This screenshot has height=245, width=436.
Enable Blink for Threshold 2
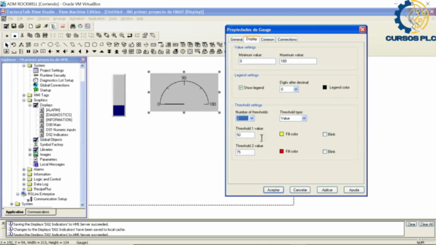(x=325, y=151)
